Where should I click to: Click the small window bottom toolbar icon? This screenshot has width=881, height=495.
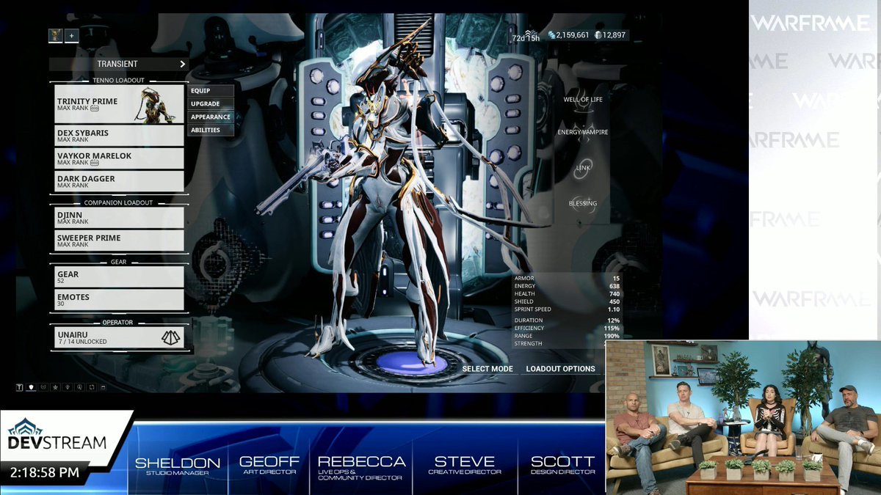[103, 386]
